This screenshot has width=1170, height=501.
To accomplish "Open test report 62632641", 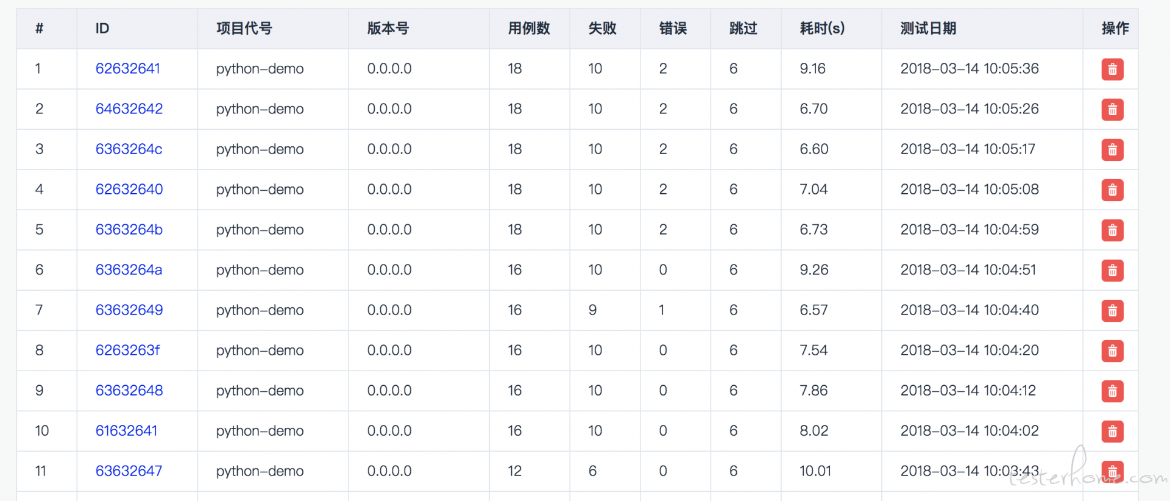I will point(128,69).
